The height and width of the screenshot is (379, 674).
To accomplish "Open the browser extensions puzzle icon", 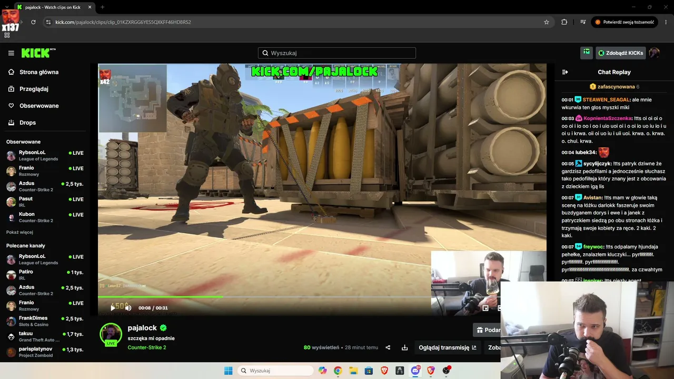I will coord(564,22).
